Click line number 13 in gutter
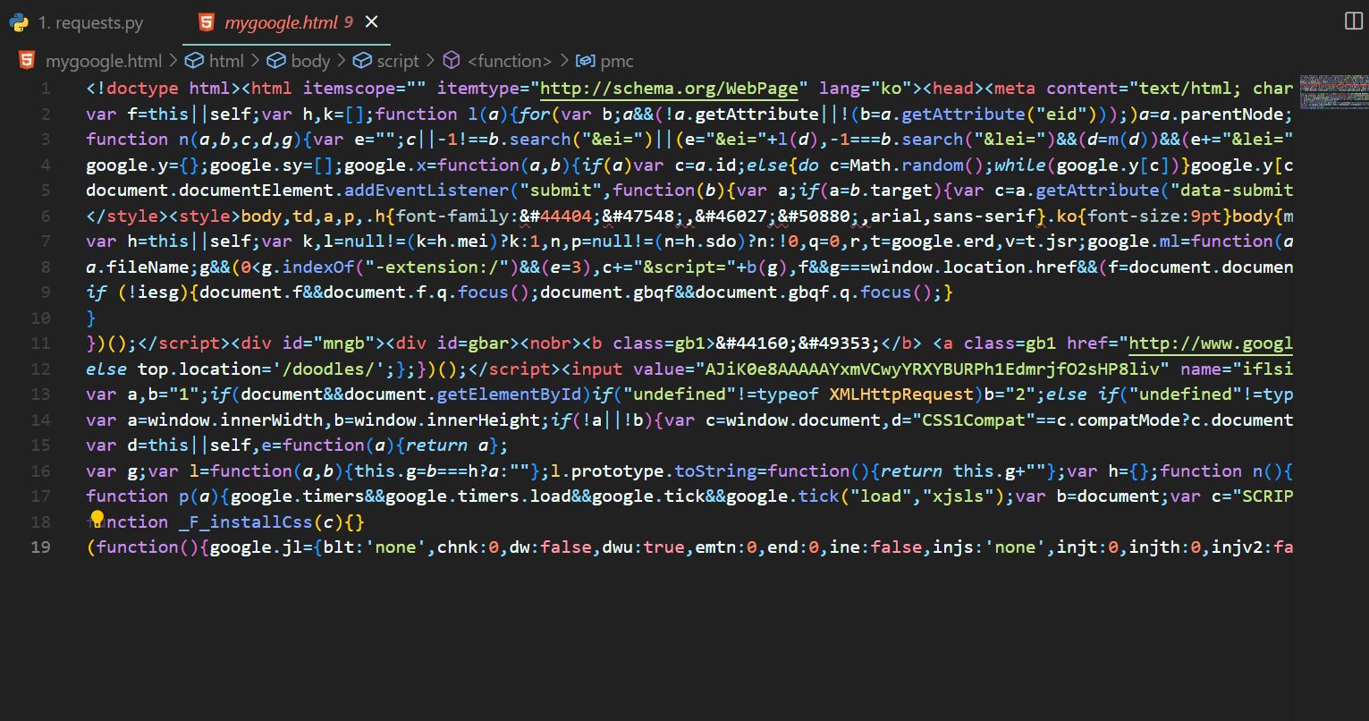Viewport: 1369px width, 721px height. [x=40, y=394]
